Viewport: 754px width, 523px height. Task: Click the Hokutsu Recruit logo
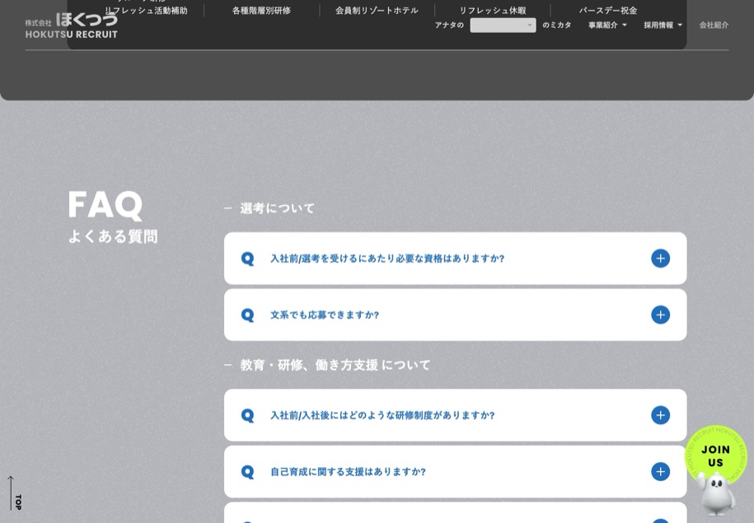pyautogui.click(x=71, y=26)
